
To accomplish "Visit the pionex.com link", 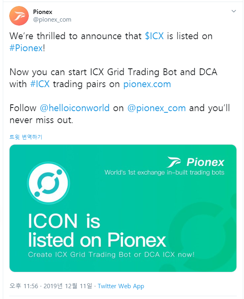I will (x=147, y=84).
